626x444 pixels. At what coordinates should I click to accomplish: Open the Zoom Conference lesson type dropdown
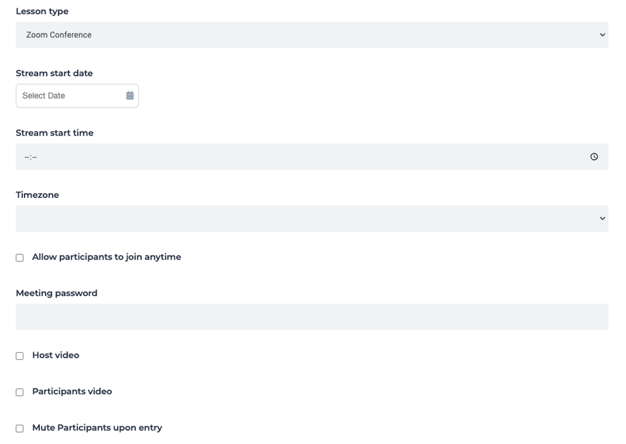point(311,35)
